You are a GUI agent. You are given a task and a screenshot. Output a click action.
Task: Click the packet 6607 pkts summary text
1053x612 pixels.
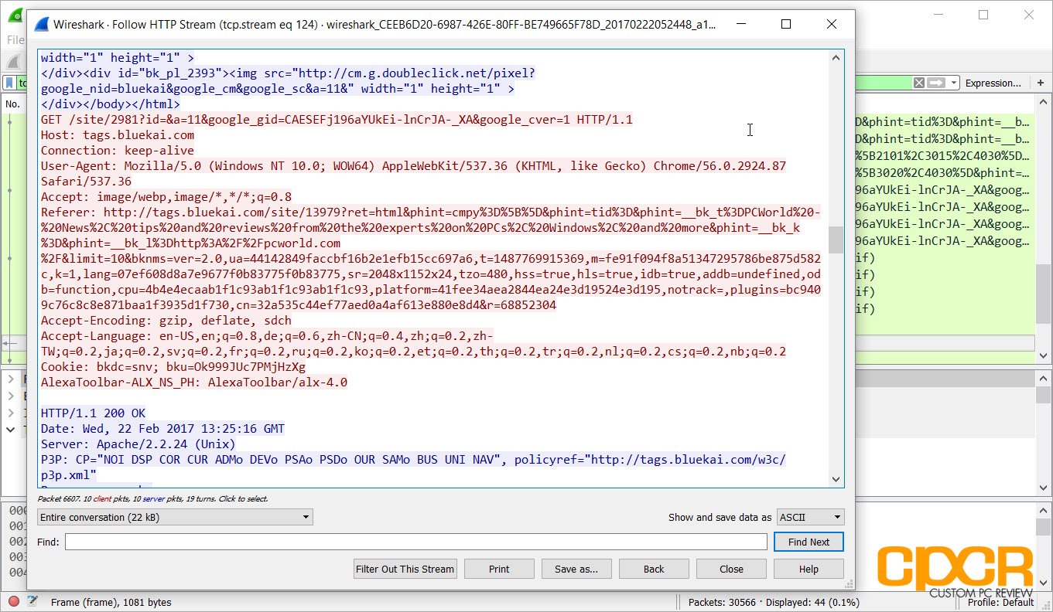point(152,498)
